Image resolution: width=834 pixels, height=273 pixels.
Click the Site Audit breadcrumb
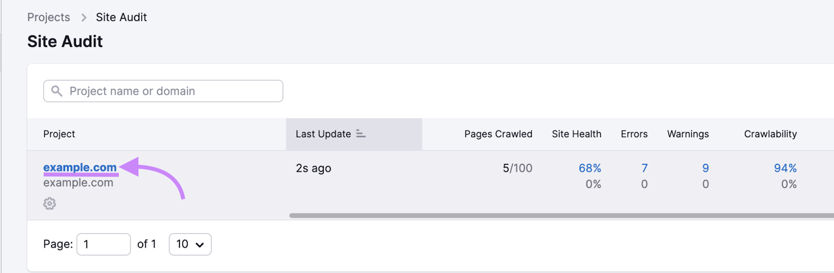tap(121, 17)
